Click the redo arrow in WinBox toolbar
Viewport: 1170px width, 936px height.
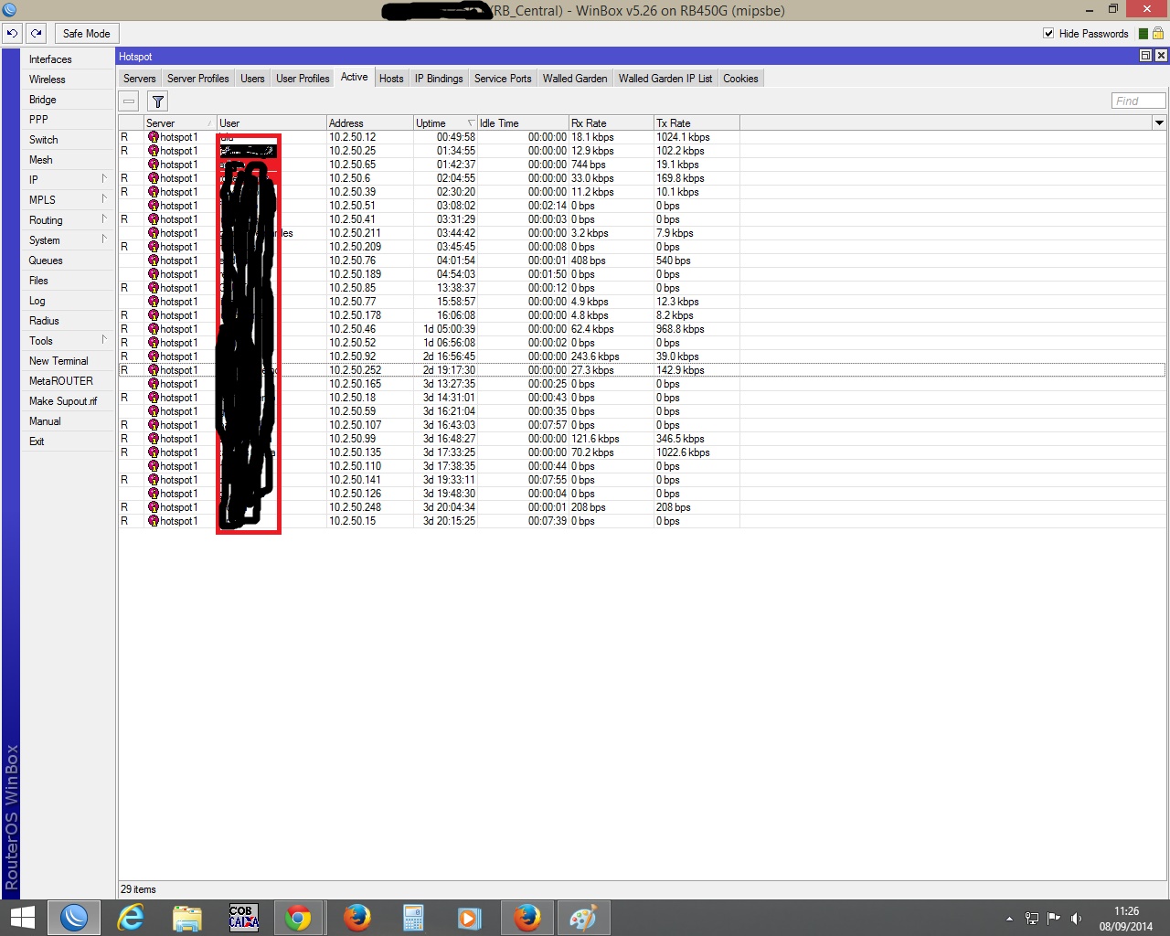click(x=37, y=34)
